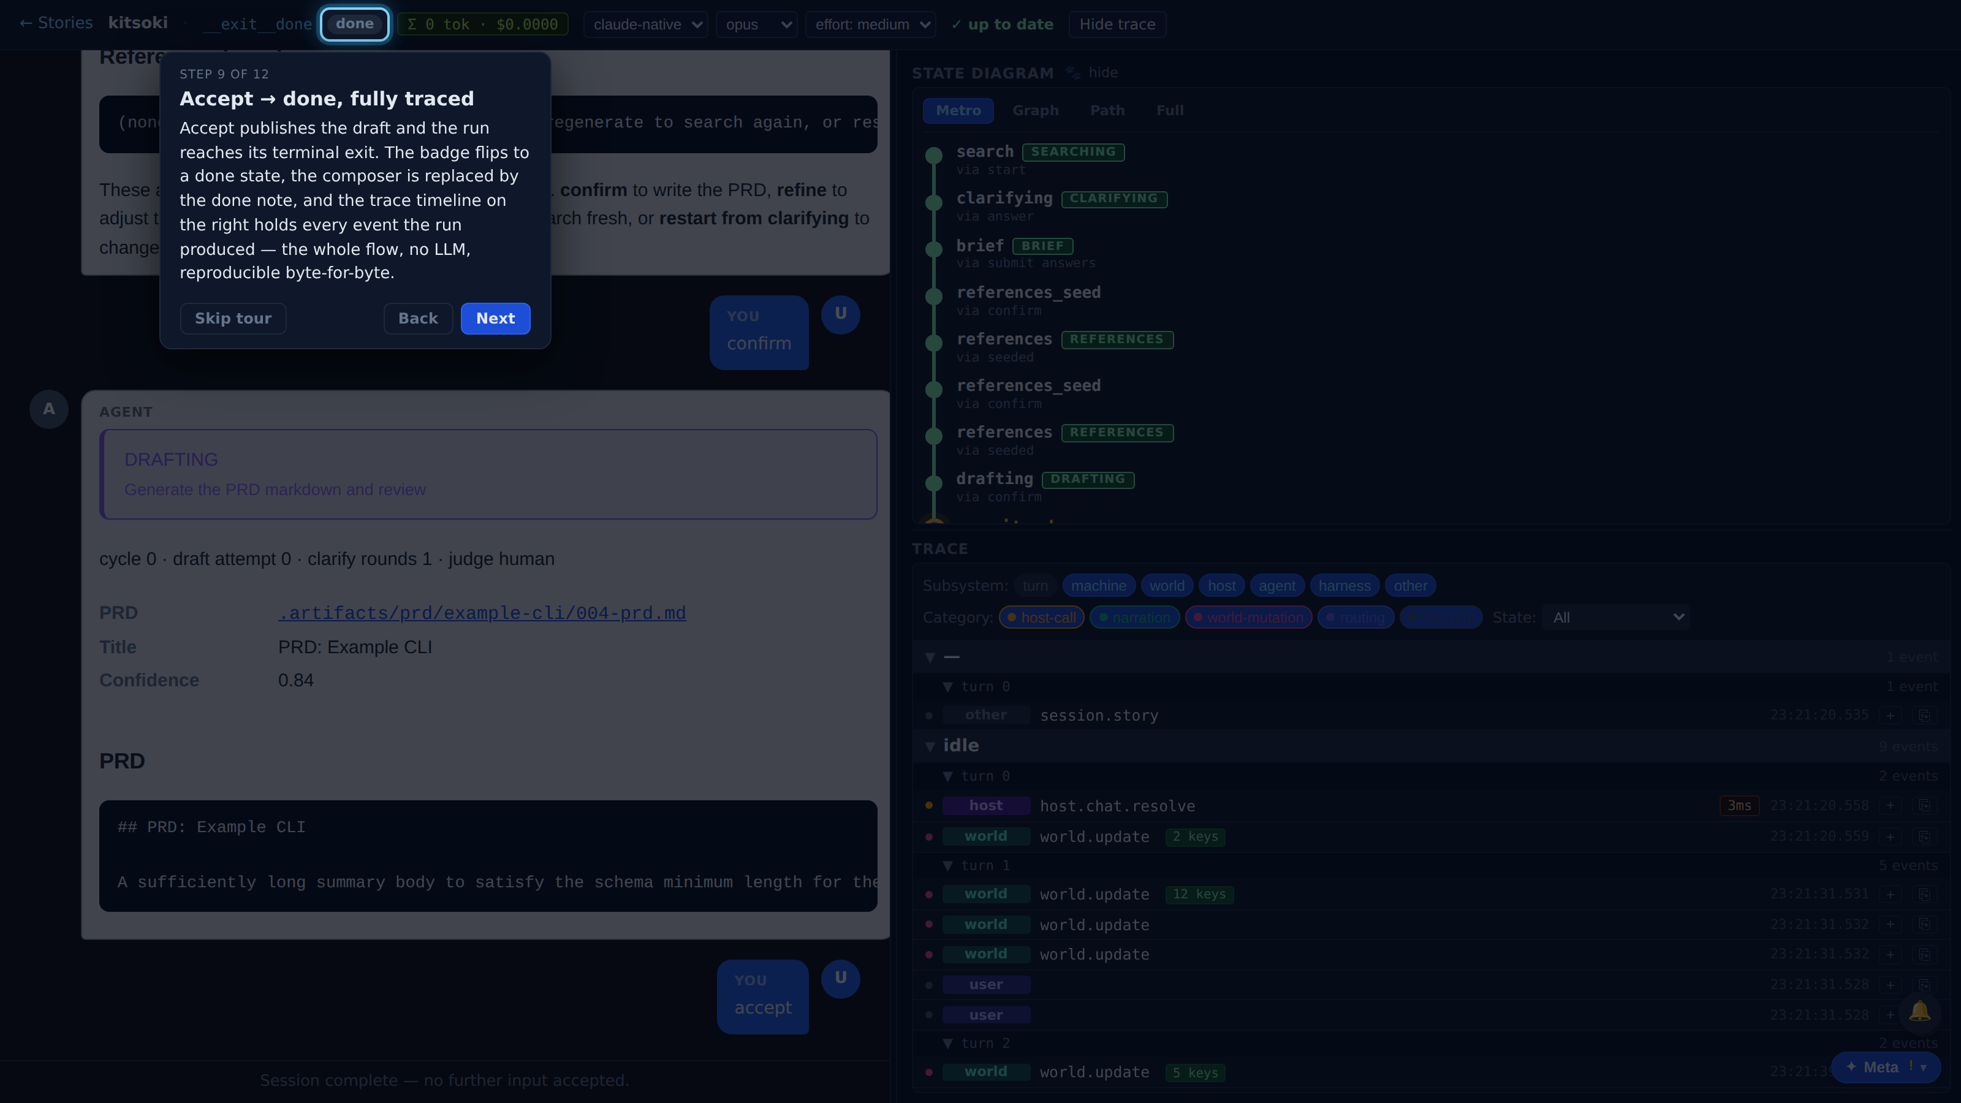
Task: Click the token cost counter badge
Action: [x=483, y=25]
